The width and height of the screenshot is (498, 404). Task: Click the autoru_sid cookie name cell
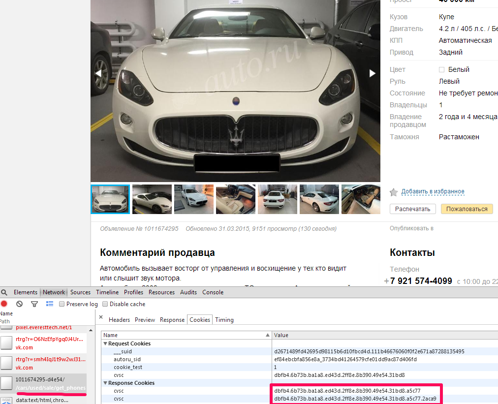[187, 359]
